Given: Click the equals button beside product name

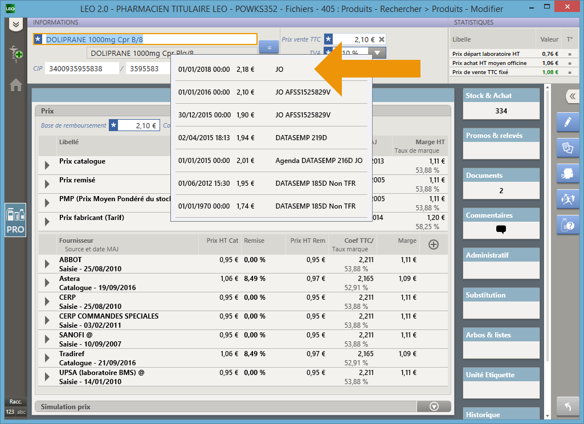Looking at the screenshot, I should (x=269, y=47).
